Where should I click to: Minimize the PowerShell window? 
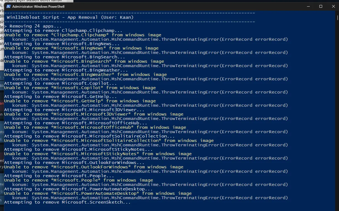coord(308,6)
